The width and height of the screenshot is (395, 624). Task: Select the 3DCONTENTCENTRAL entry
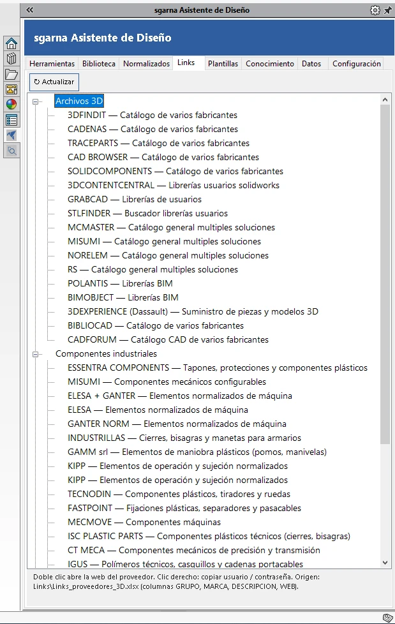tap(173, 185)
